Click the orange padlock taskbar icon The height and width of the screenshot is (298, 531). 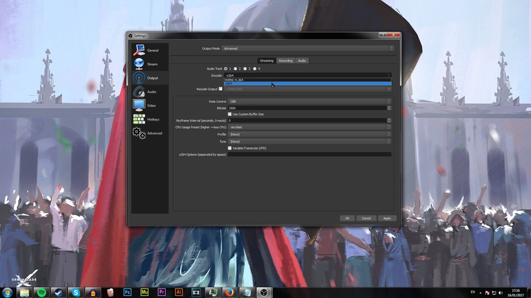(x=93, y=292)
